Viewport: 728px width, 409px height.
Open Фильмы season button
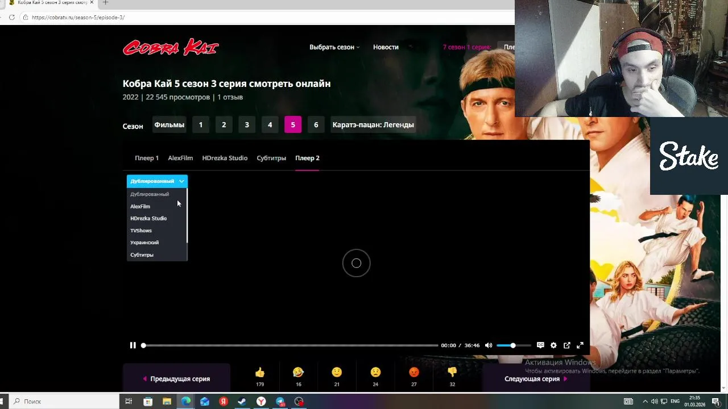[x=169, y=125]
